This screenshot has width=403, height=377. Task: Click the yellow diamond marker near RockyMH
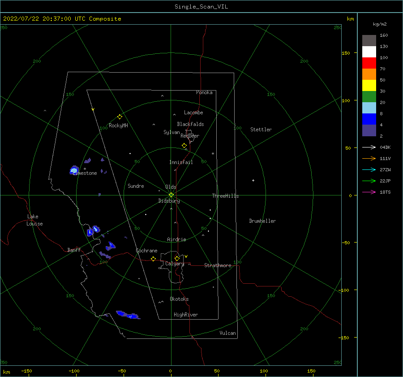coord(120,117)
